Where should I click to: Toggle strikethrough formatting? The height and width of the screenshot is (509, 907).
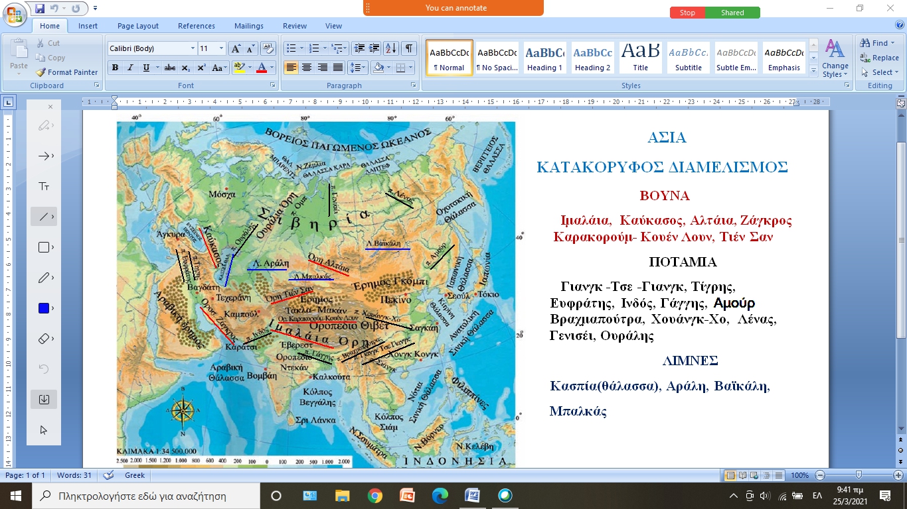[170, 68]
